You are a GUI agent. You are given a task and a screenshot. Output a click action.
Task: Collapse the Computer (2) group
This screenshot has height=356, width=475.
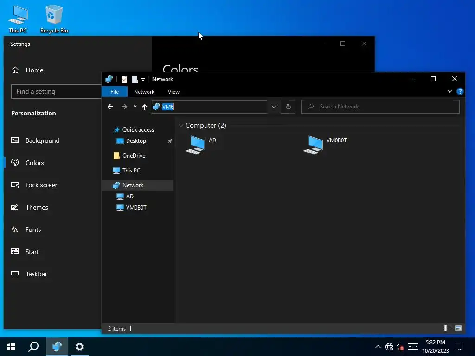pos(181,125)
